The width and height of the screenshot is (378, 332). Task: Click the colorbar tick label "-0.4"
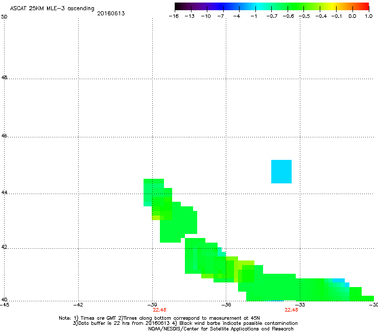point(321,16)
